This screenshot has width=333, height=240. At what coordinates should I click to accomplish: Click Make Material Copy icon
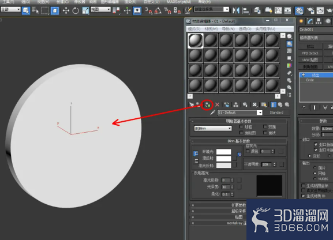click(x=227, y=104)
